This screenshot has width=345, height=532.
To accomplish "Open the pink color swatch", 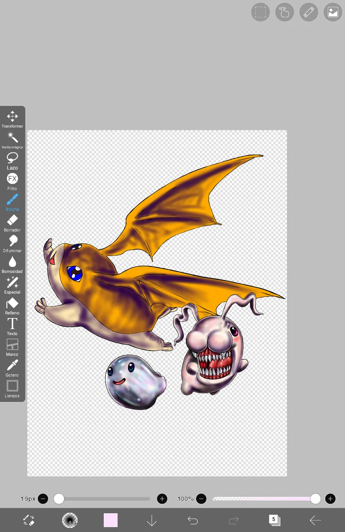I will tap(110, 520).
